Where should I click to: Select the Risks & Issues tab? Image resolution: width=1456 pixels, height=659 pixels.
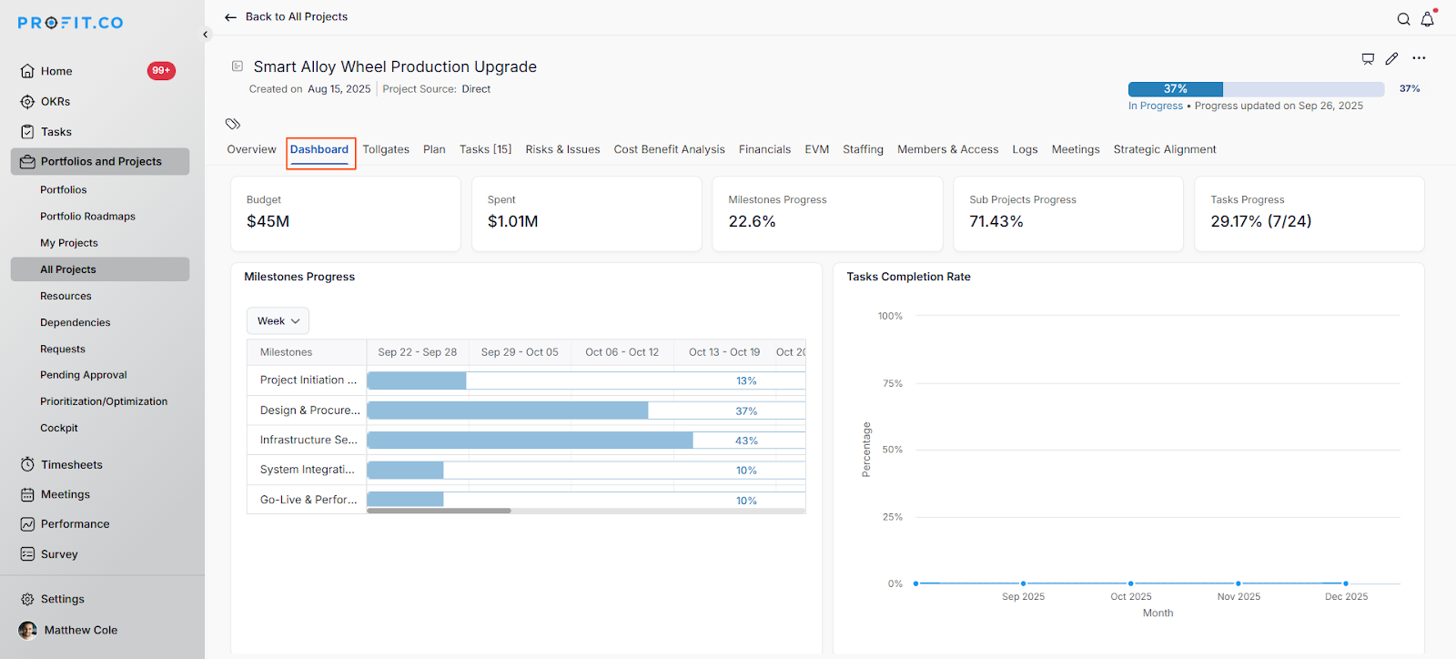pyautogui.click(x=562, y=149)
